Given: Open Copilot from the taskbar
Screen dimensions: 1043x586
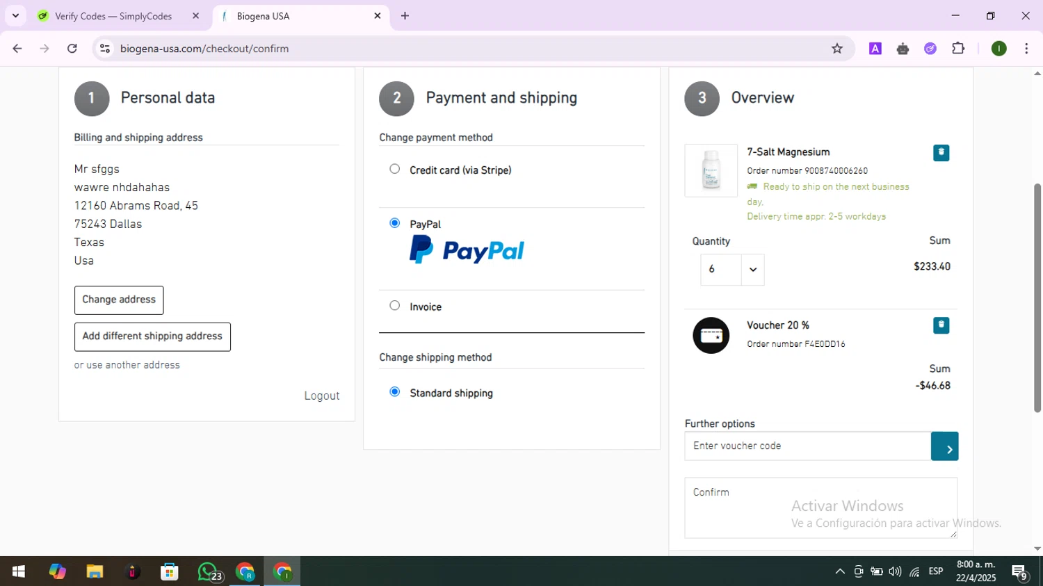Looking at the screenshot, I should point(57,571).
